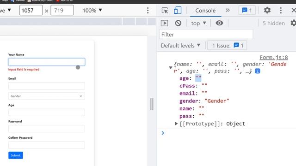This screenshot has height=166, width=296.
Task: Open DevTools customize three-dot menu
Action: pos(281,10)
